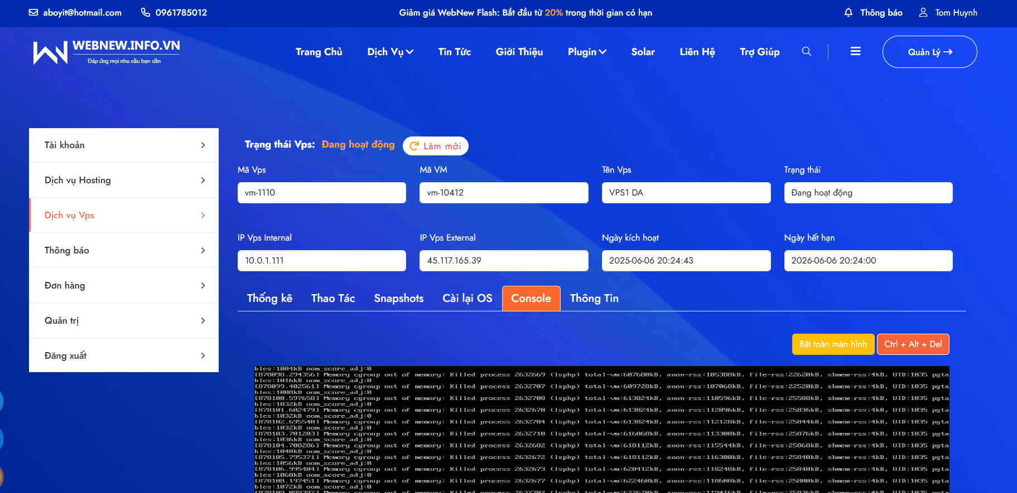Click the phone number icon

[146, 12]
